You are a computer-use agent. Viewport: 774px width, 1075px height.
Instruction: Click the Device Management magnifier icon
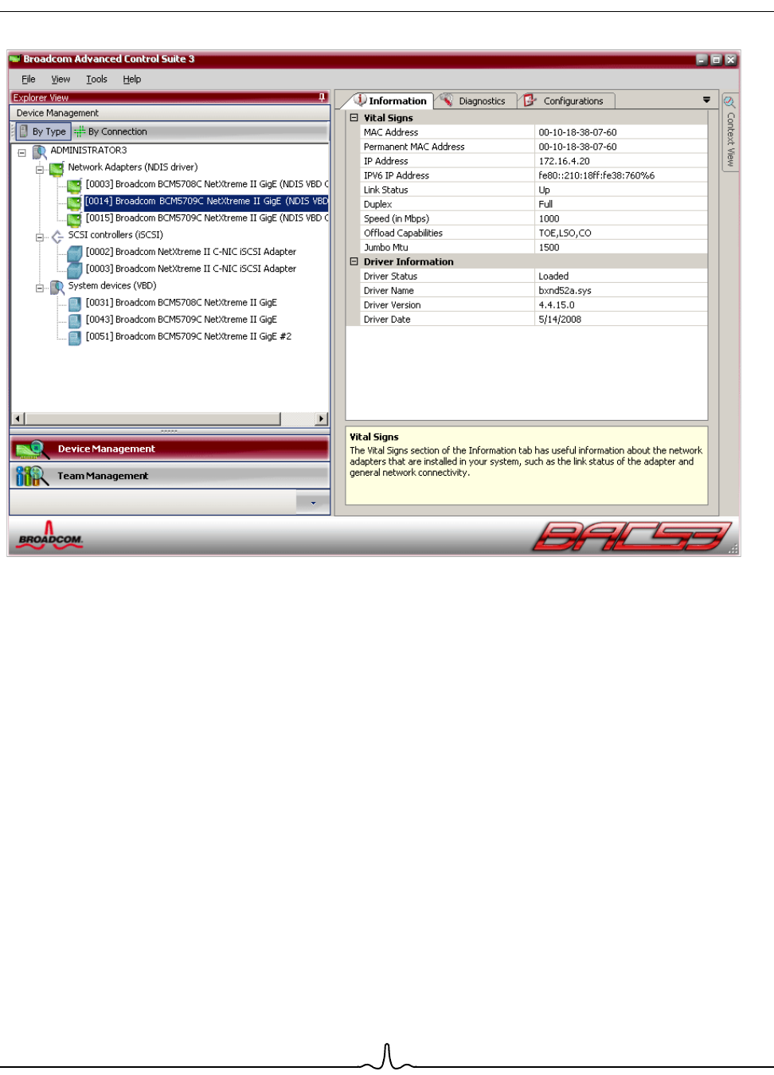point(33,449)
